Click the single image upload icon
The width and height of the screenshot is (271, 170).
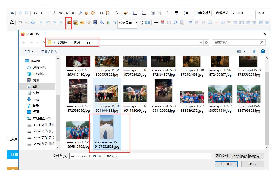point(69,23)
